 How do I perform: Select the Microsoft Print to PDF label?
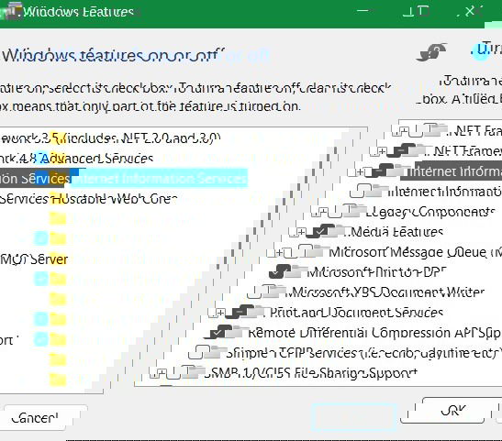click(x=376, y=272)
